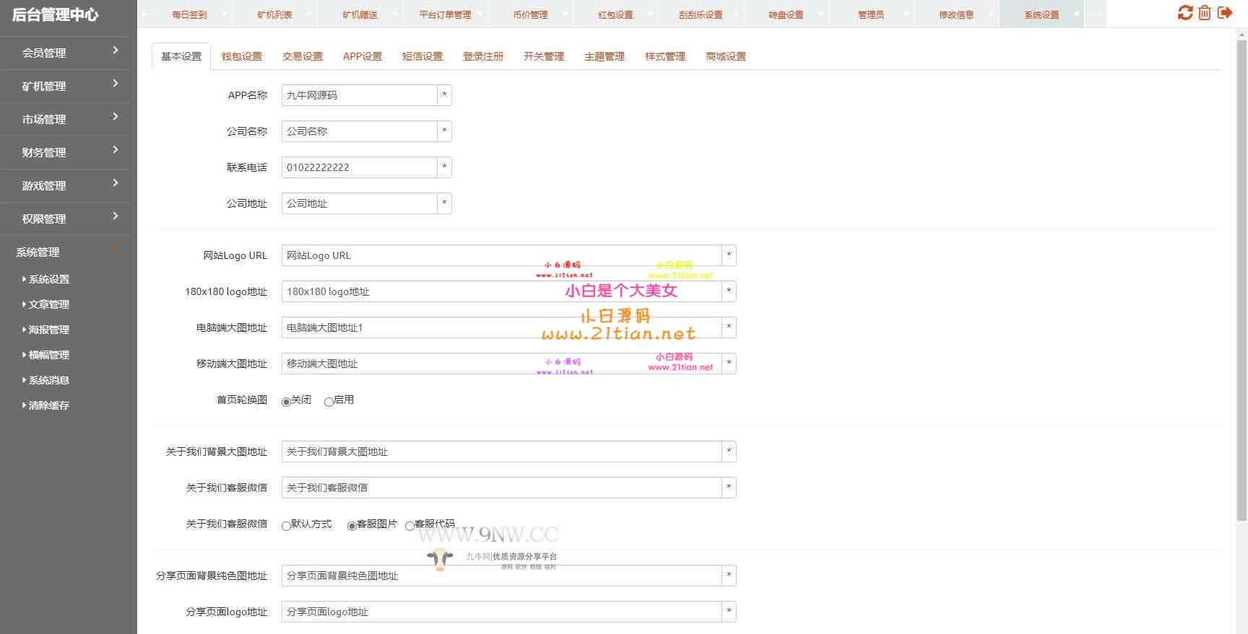1248x634 pixels.
Task: Click the chevron icon beside 会员管理
Action: pos(116,50)
